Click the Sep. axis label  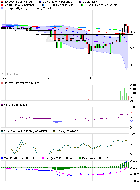(x=49, y=78)
